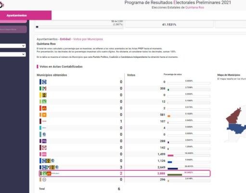The image size is (246, 193).
Task: Click the Ayuntamientos breadcrumb link
Action: (47, 39)
